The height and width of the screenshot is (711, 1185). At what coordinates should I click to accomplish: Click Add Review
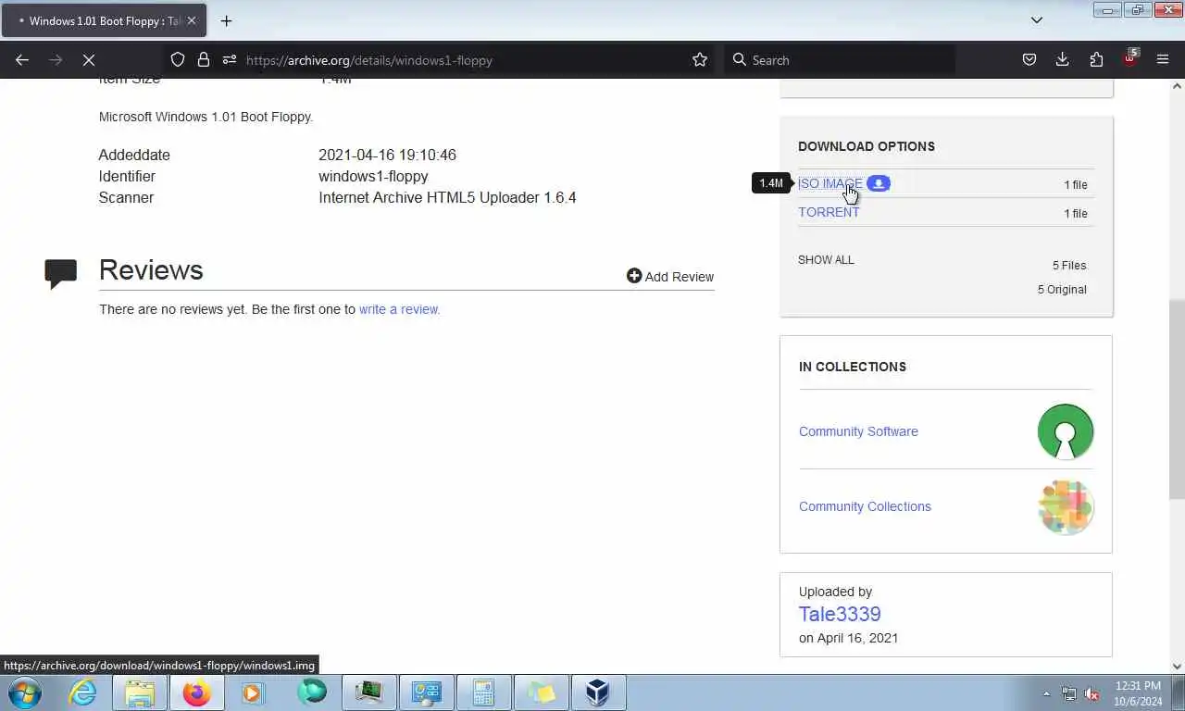click(x=670, y=276)
